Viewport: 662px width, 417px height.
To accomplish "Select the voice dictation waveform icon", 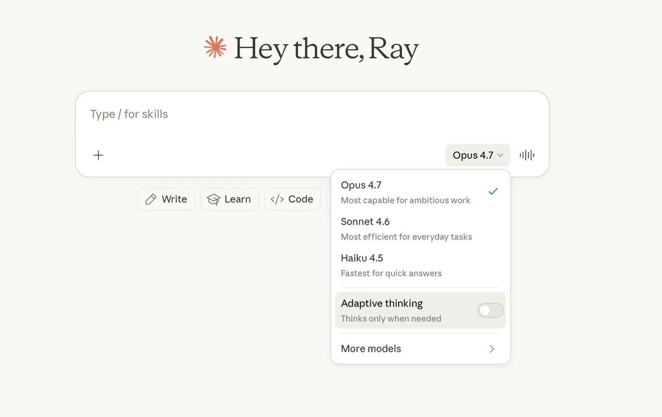I will [x=527, y=155].
